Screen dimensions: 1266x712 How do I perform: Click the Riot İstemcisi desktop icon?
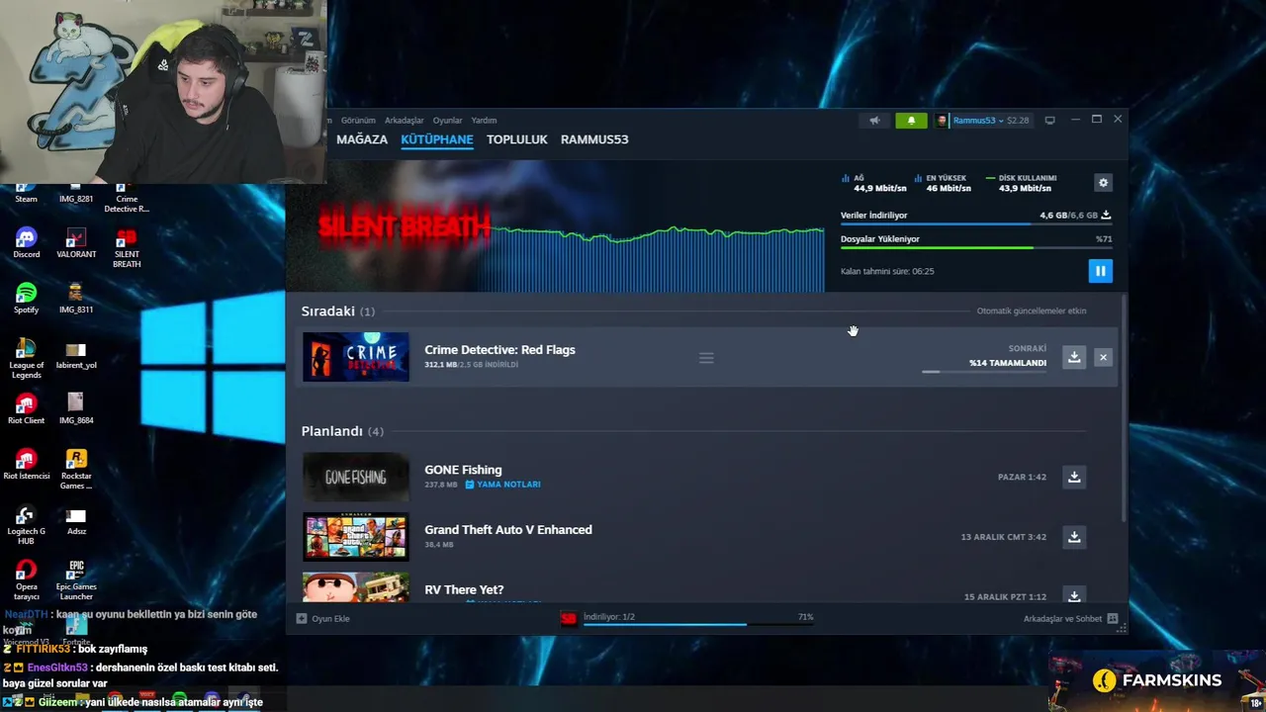27,465
